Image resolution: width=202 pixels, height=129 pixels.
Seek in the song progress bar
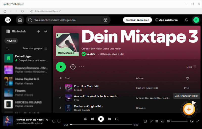pos(101,125)
